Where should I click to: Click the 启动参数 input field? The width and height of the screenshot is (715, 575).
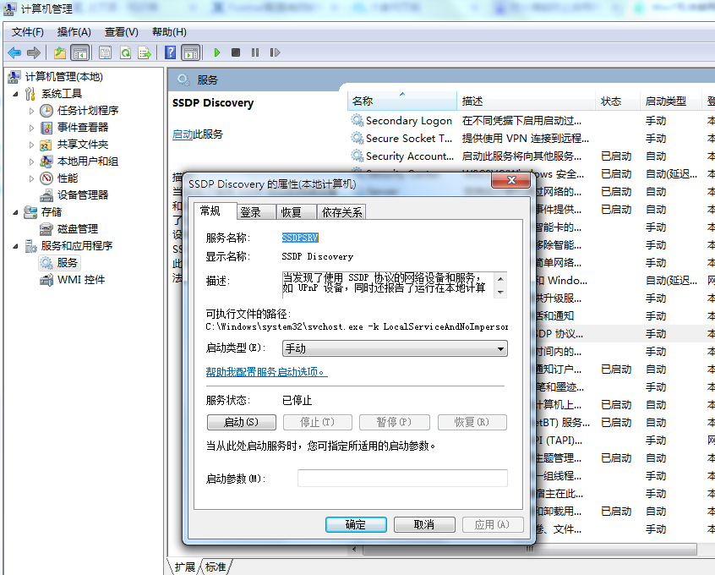[x=402, y=479]
